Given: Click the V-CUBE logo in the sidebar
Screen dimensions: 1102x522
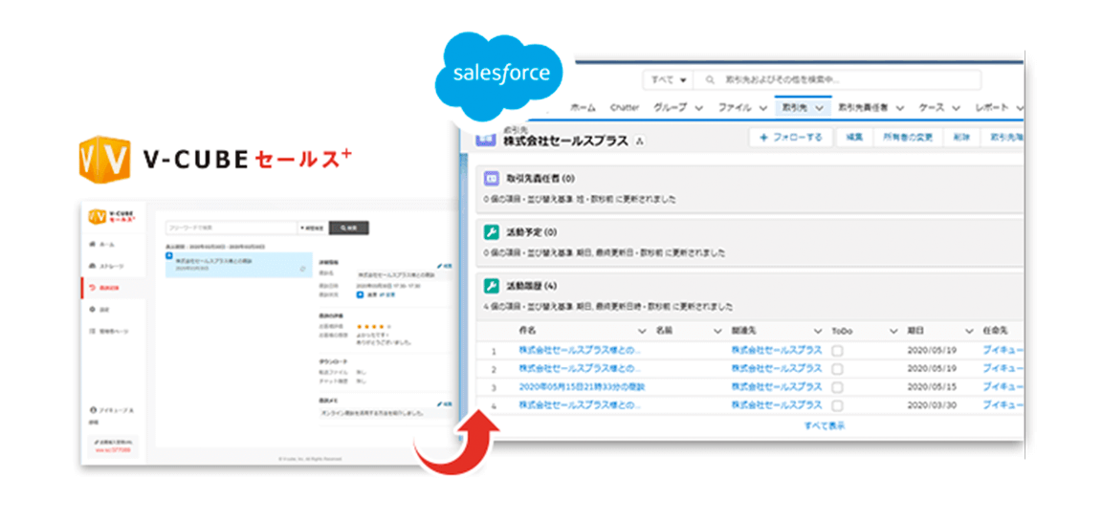Looking at the screenshot, I should tap(112, 216).
